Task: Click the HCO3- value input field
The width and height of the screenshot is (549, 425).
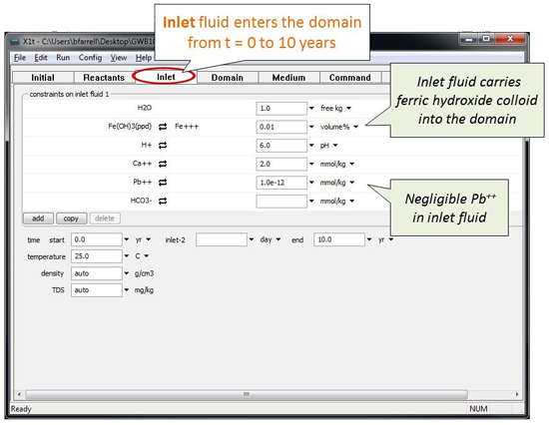Action: point(281,201)
